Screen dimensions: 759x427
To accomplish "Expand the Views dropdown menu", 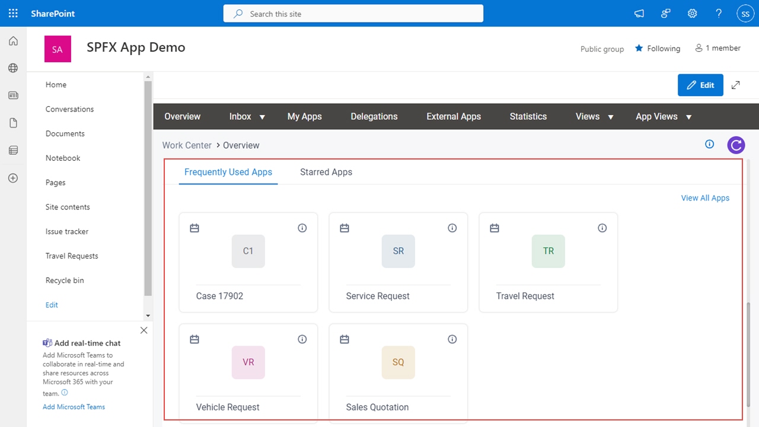I will (610, 117).
